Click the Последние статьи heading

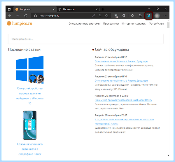pyautogui.click(x=24, y=49)
